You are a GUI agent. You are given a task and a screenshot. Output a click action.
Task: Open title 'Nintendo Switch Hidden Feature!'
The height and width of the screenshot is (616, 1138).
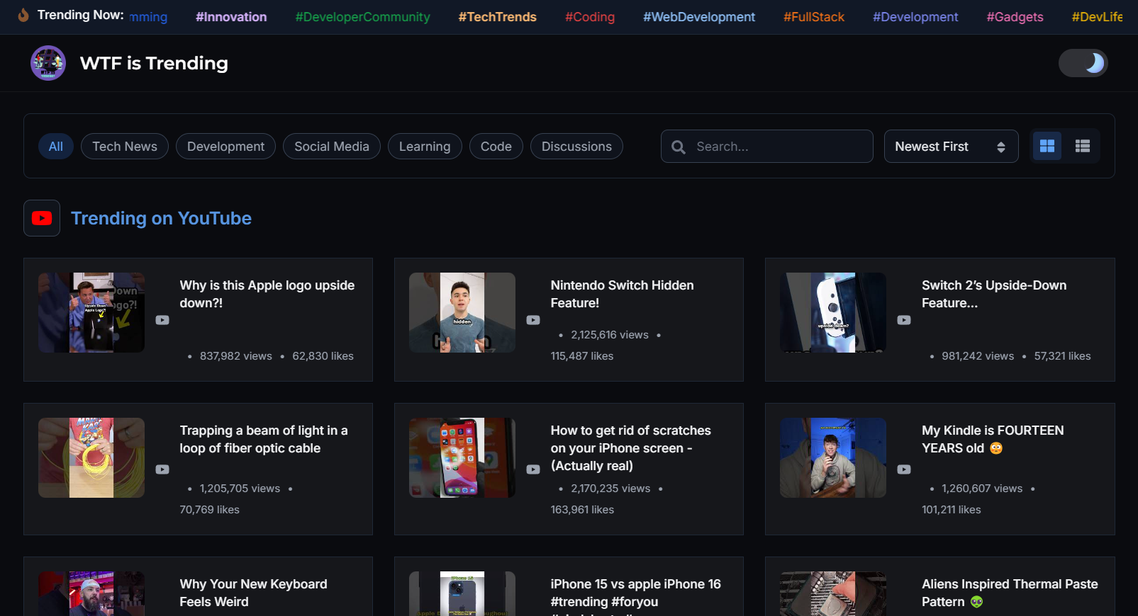623,294
